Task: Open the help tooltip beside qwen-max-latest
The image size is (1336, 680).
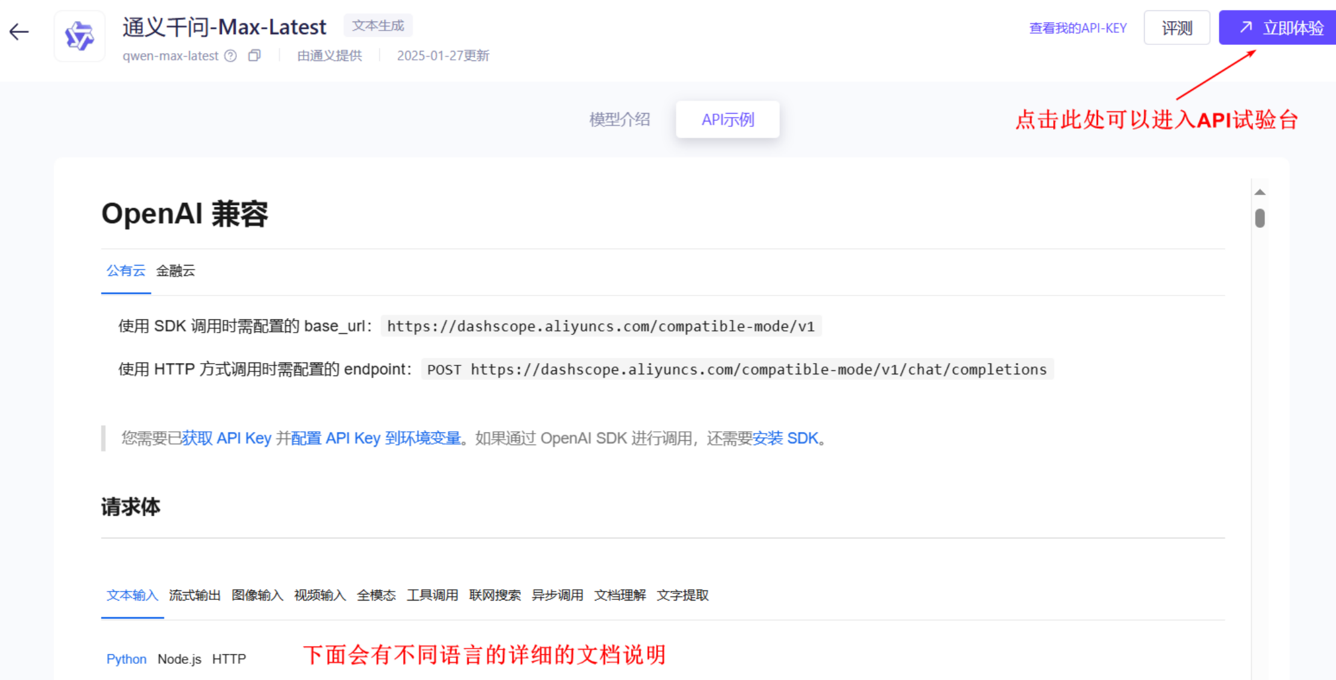Action: point(230,56)
